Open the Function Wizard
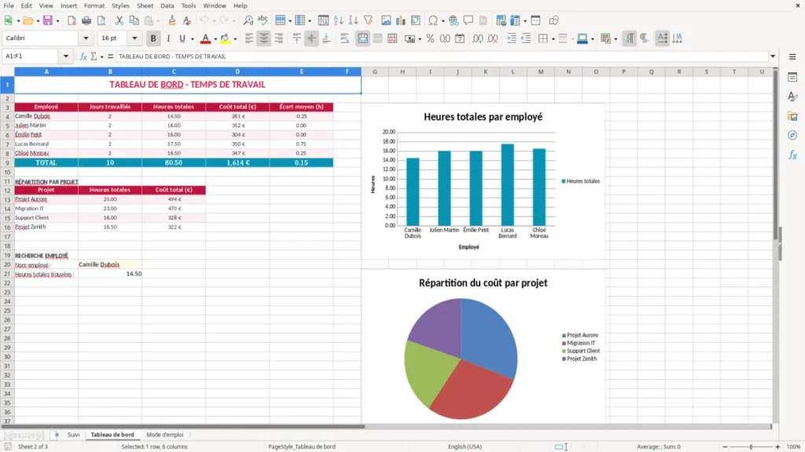Screen dimensions: 805x452 [83, 56]
